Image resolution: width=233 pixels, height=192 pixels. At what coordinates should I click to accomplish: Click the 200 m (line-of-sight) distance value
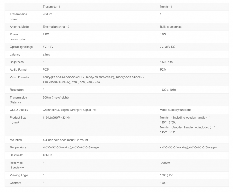[x=56, y=97]
